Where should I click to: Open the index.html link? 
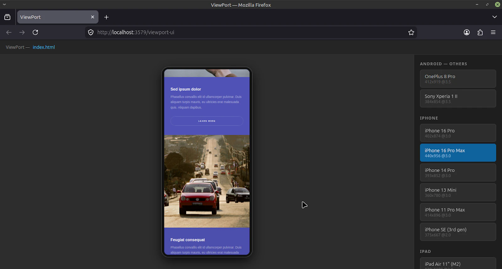click(44, 47)
